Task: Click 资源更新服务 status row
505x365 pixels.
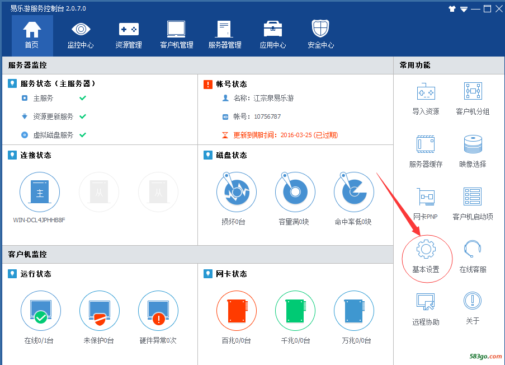Action: (x=54, y=116)
